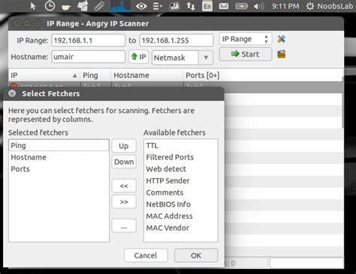
Task: Open the IP Range feeder selector
Action: (246, 39)
